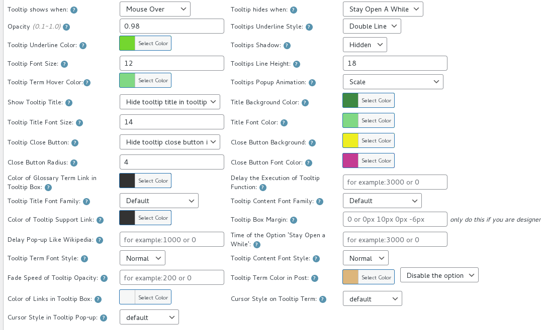Open the Tooltips Popup Animation dropdown
Viewport: 541px width, 330px height.
393,82
